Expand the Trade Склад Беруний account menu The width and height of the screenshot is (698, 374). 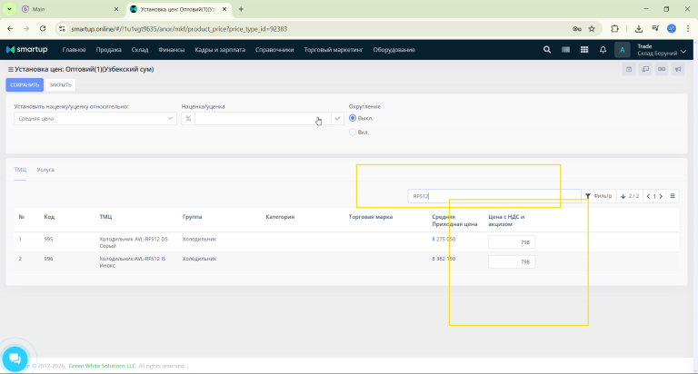pyautogui.click(x=661, y=50)
